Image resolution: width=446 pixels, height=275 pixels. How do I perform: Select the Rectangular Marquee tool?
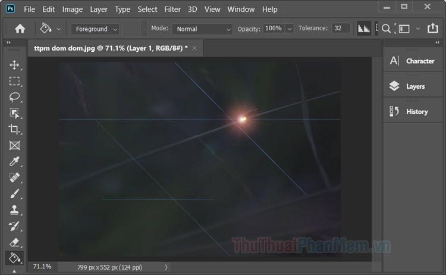coord(14,81)
